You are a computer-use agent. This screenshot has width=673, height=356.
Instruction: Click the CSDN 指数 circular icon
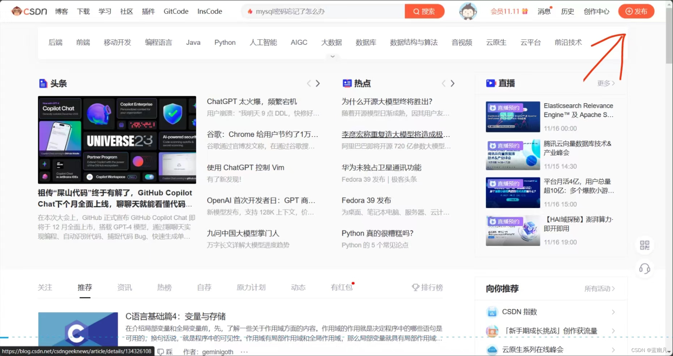tap(492, 312)
